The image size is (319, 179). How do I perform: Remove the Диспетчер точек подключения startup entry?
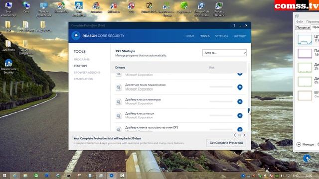click(240, 87)
